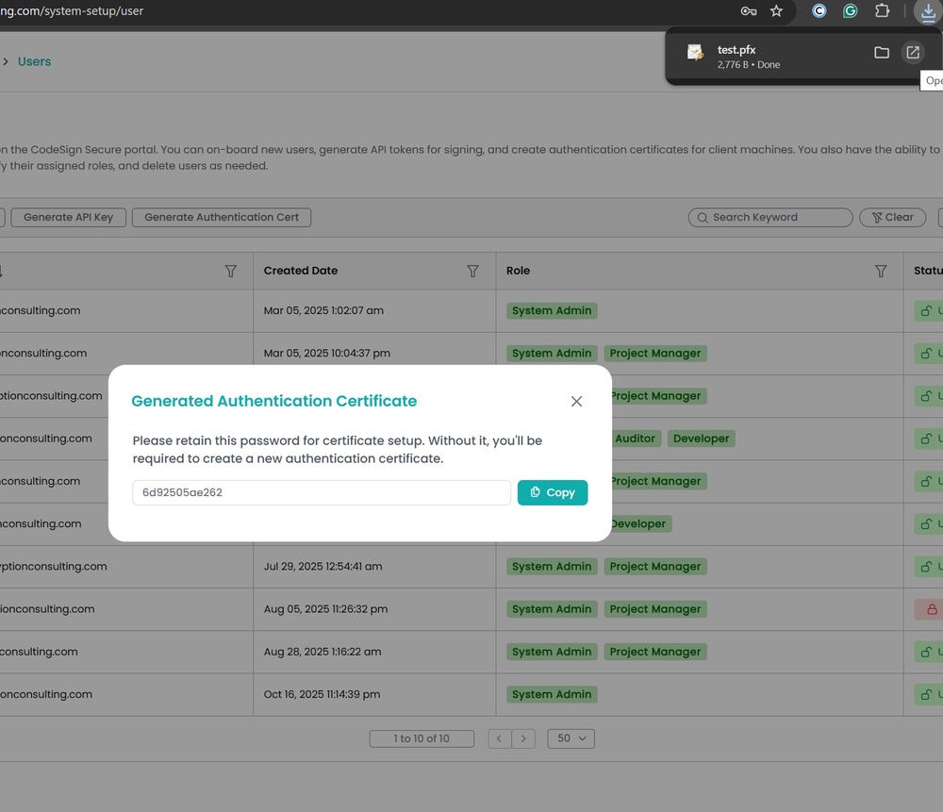Image resolution: width=943 pixels, height=812 pixels.
Task: Click the Grammarly extension icon
Action: coord(850,10)
